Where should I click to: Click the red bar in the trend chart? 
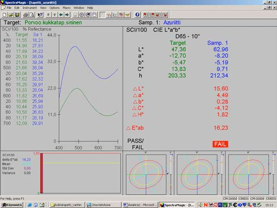pyautogui.click(x=41, y=173)
